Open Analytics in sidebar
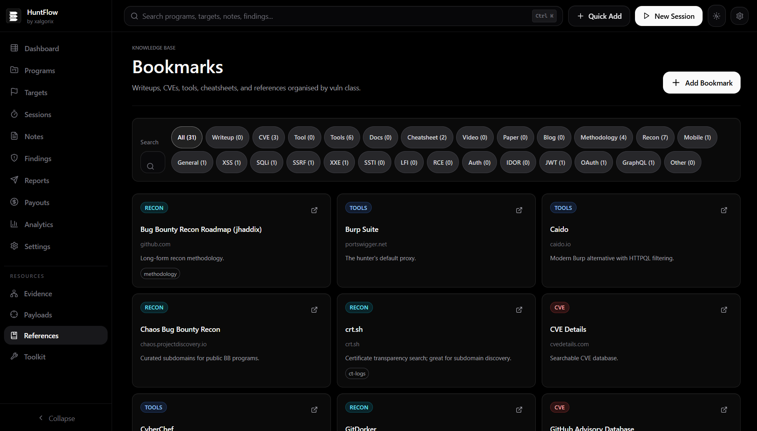The width and height of the screenshot is (757, 431). coord(56,224)
